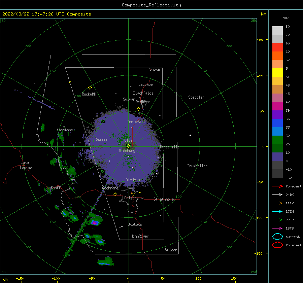Click the 39 dBZ magenta color swatch
303x283 pixels.
click(277, 106)
